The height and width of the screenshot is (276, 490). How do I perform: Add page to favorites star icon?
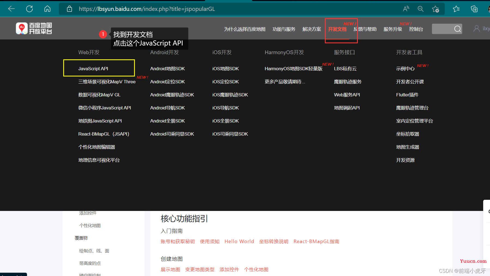point(435,9)
